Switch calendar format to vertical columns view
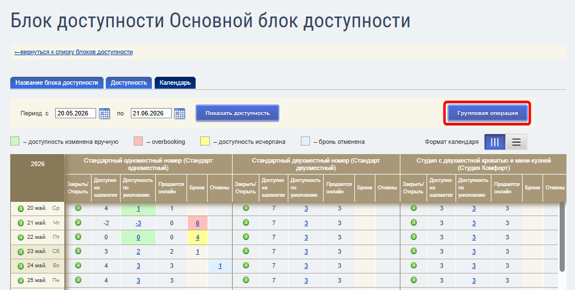 click(x=495, y=142)
